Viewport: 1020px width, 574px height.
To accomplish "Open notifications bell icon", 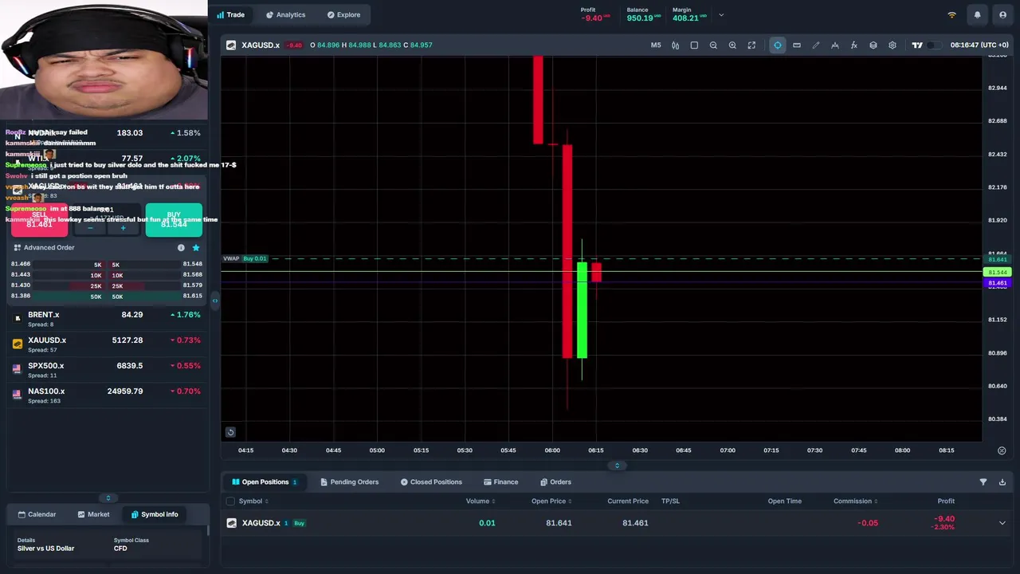I will click(x=977, y=14).
